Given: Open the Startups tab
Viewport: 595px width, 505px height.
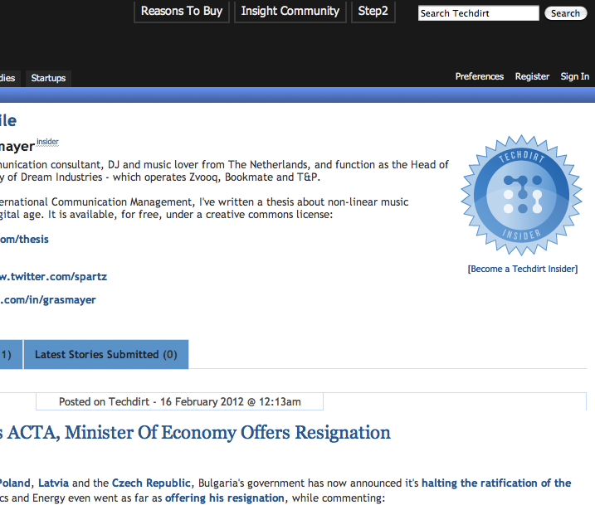Looking at the screenshot, I should [48, 78].
